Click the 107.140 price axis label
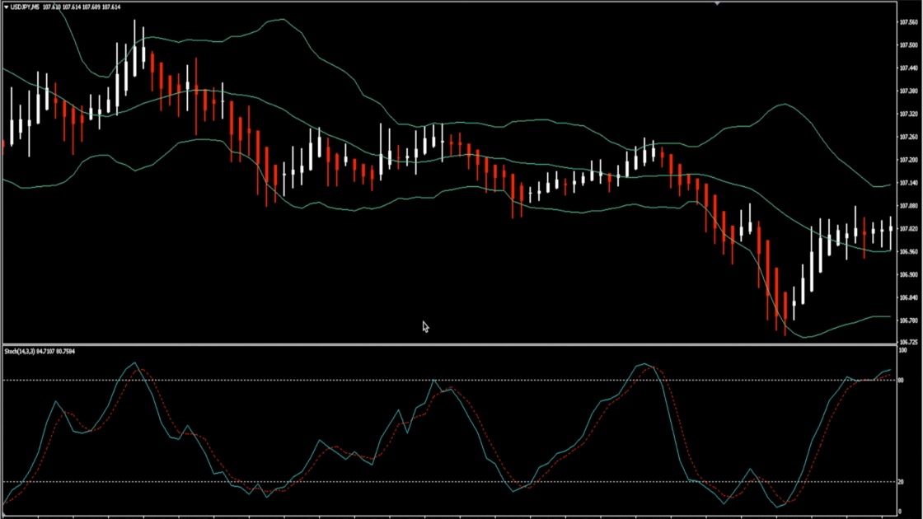The height and width of the screenshot is (519, 923). [908, 183]
